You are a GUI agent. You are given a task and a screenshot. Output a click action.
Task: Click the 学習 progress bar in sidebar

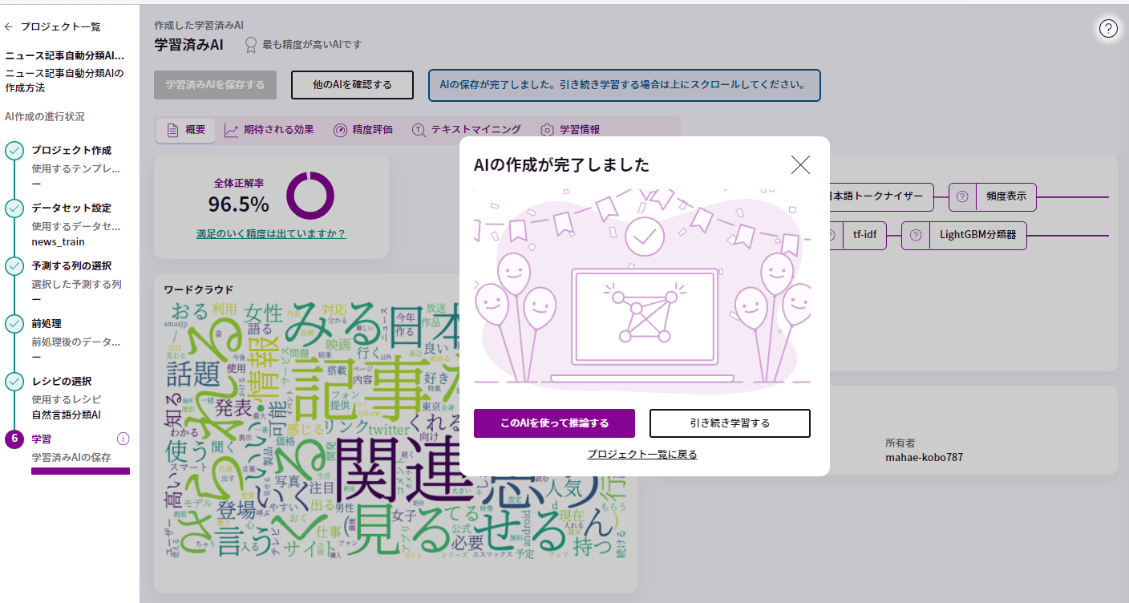click(80, 471)
